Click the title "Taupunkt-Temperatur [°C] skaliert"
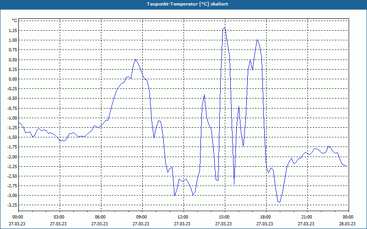Viewport: 367px width, 229px height. pyautogui.click(x=188, y=4)
